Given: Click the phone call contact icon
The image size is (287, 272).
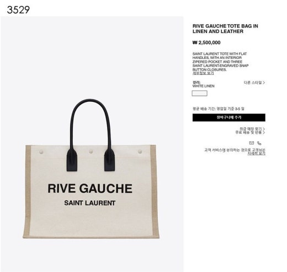Looking at the screenshot, I should tap(259, 143).
